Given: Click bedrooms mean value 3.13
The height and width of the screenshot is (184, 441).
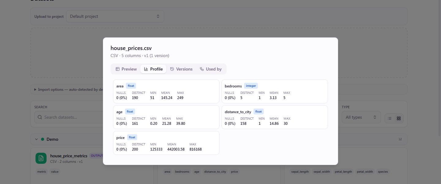Looking at the screenshot, I should pyautogui.click(x=273, y=98).
